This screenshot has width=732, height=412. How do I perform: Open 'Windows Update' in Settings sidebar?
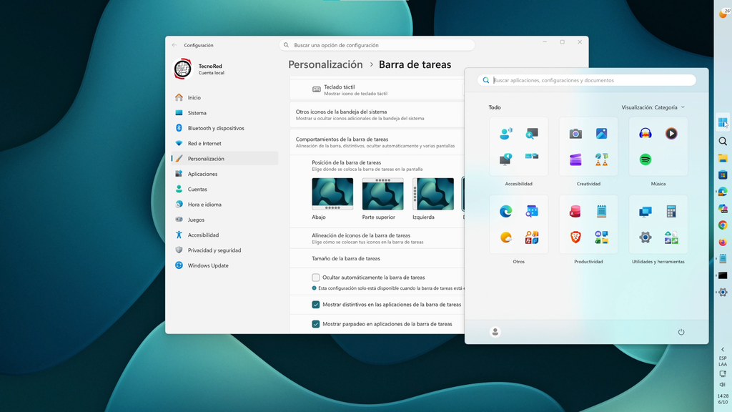tap(225, 265)
